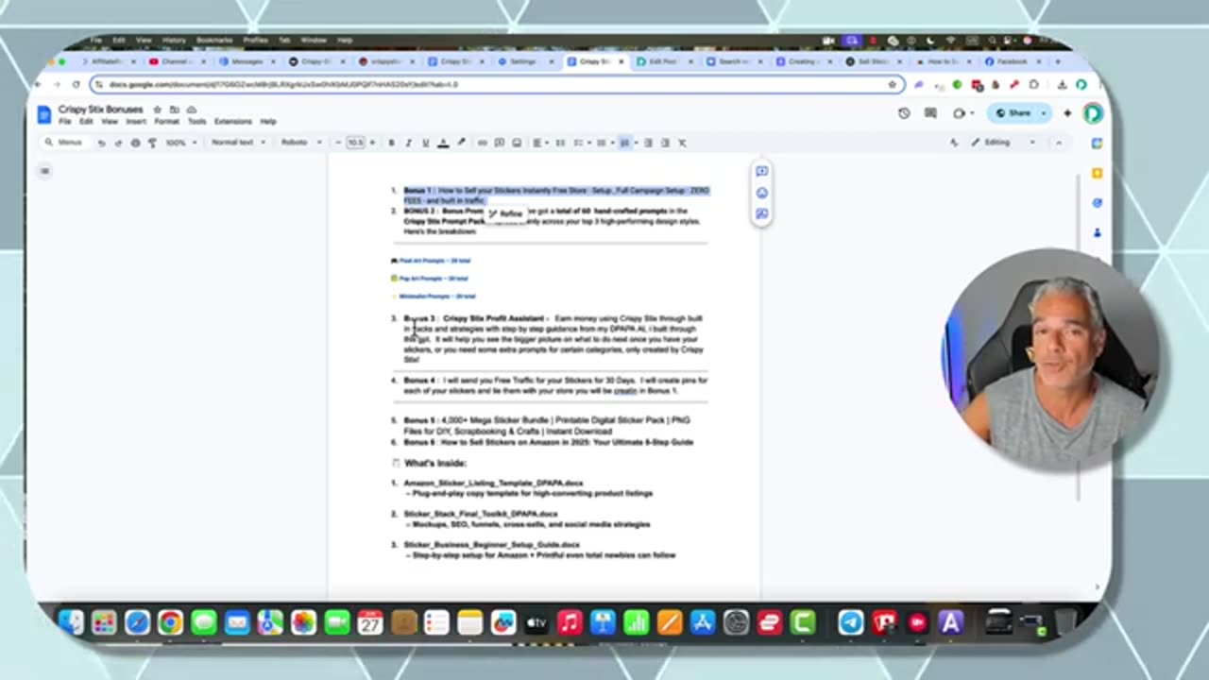Open the Share options dropdown arrow
1209x680 pixels.
pyautogui.click(x=1044, y=113)
